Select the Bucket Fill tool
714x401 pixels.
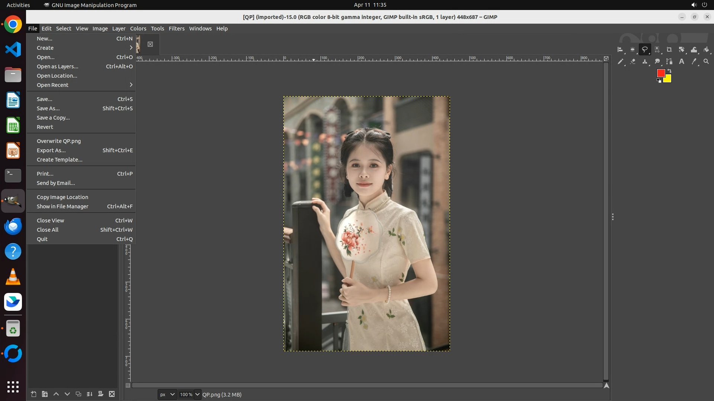pos(706,49)
